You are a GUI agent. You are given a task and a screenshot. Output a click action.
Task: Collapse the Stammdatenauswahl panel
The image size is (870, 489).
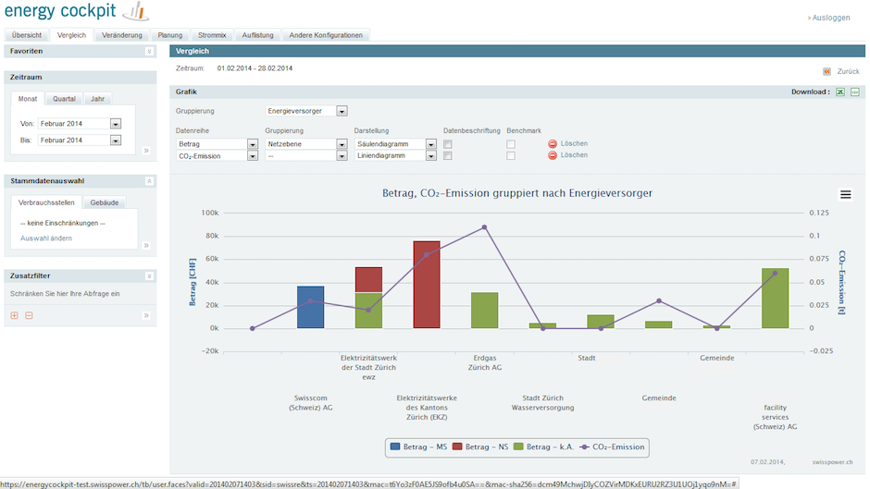tap(149, 181)
